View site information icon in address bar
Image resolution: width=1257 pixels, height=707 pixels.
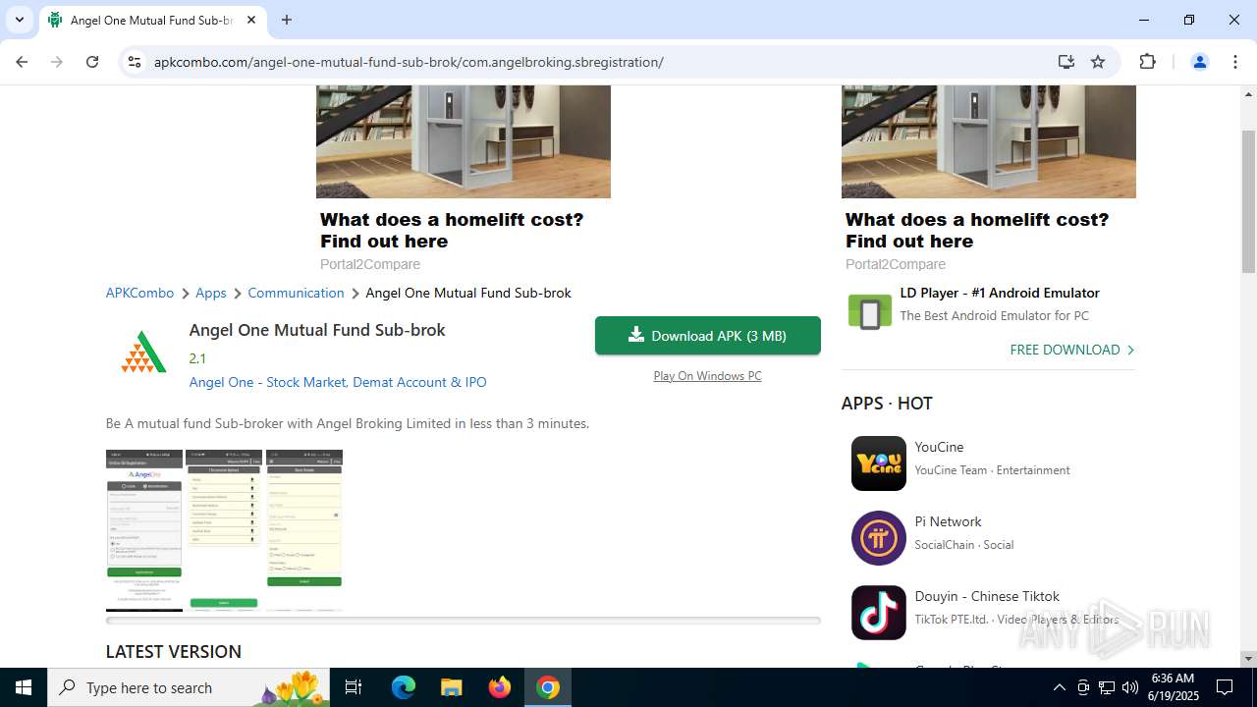click(135, 62)
